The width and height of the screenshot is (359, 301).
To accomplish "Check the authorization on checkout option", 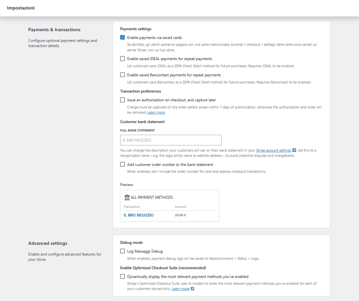I will point(122,100).
